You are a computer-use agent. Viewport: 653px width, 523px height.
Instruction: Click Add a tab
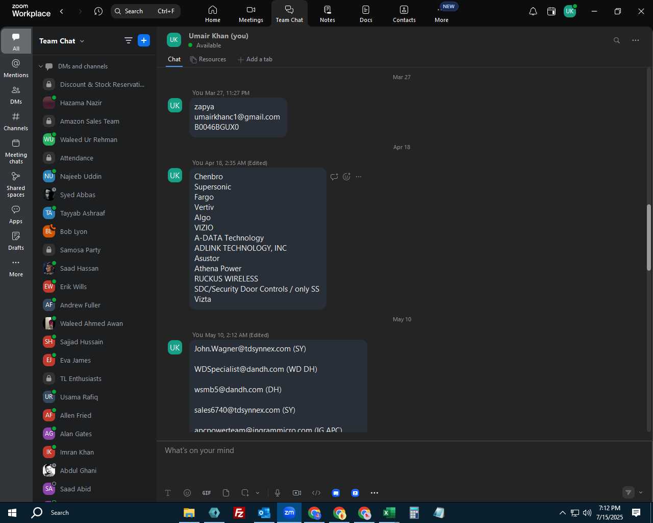255,59
